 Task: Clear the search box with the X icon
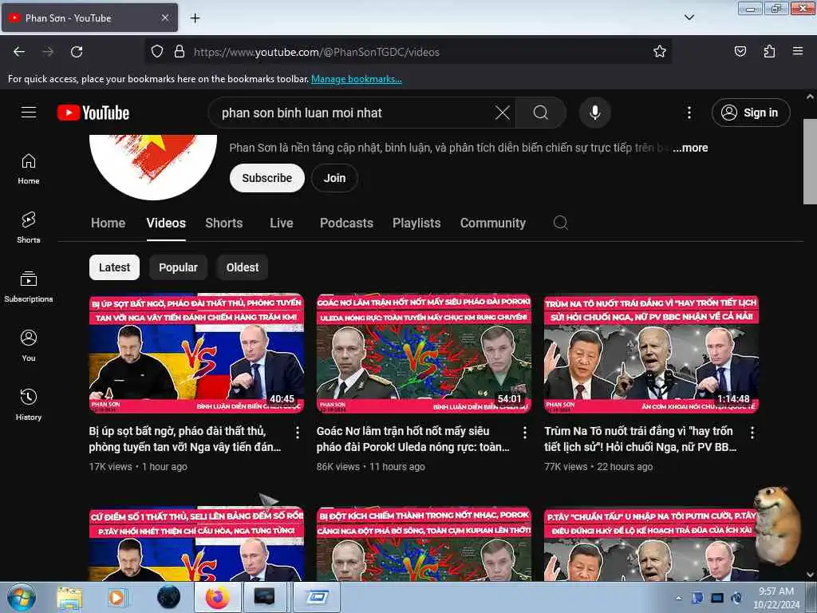coord(503,113)
